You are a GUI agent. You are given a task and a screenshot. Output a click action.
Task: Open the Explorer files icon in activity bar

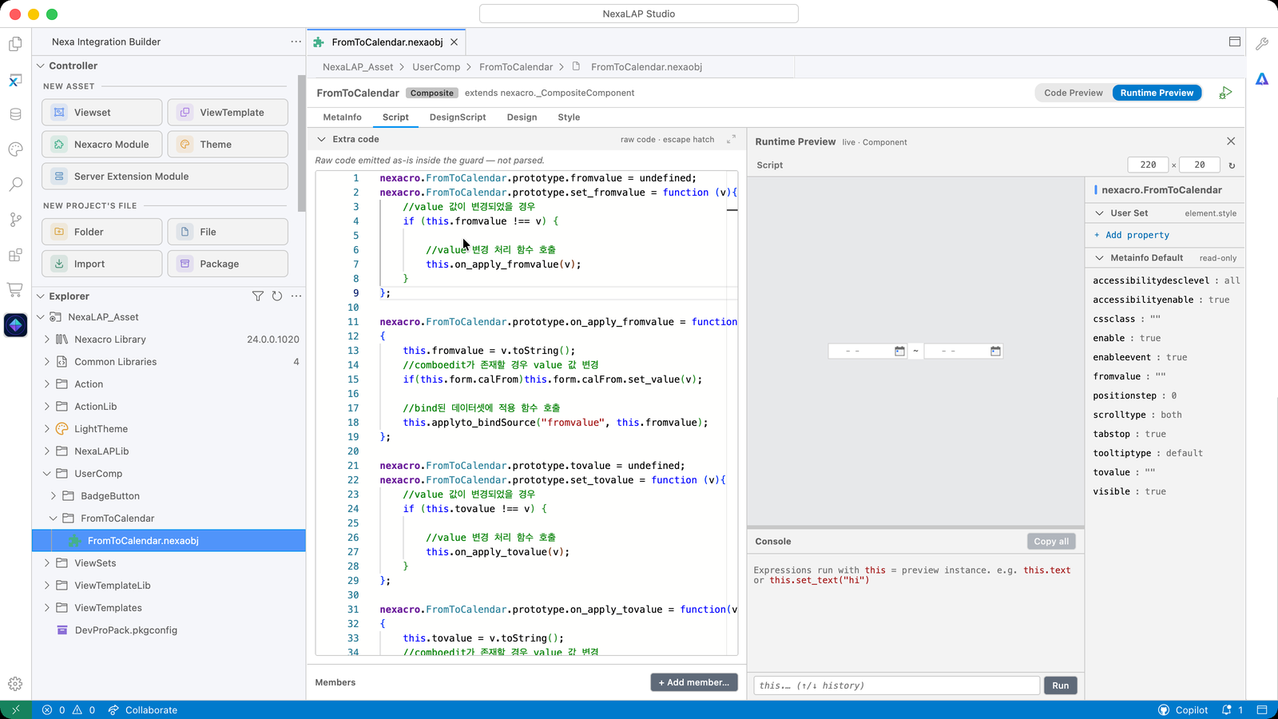tap(15, 45)
